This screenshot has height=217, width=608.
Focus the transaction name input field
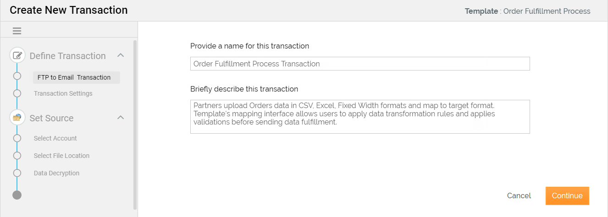(x=360, y=64)
